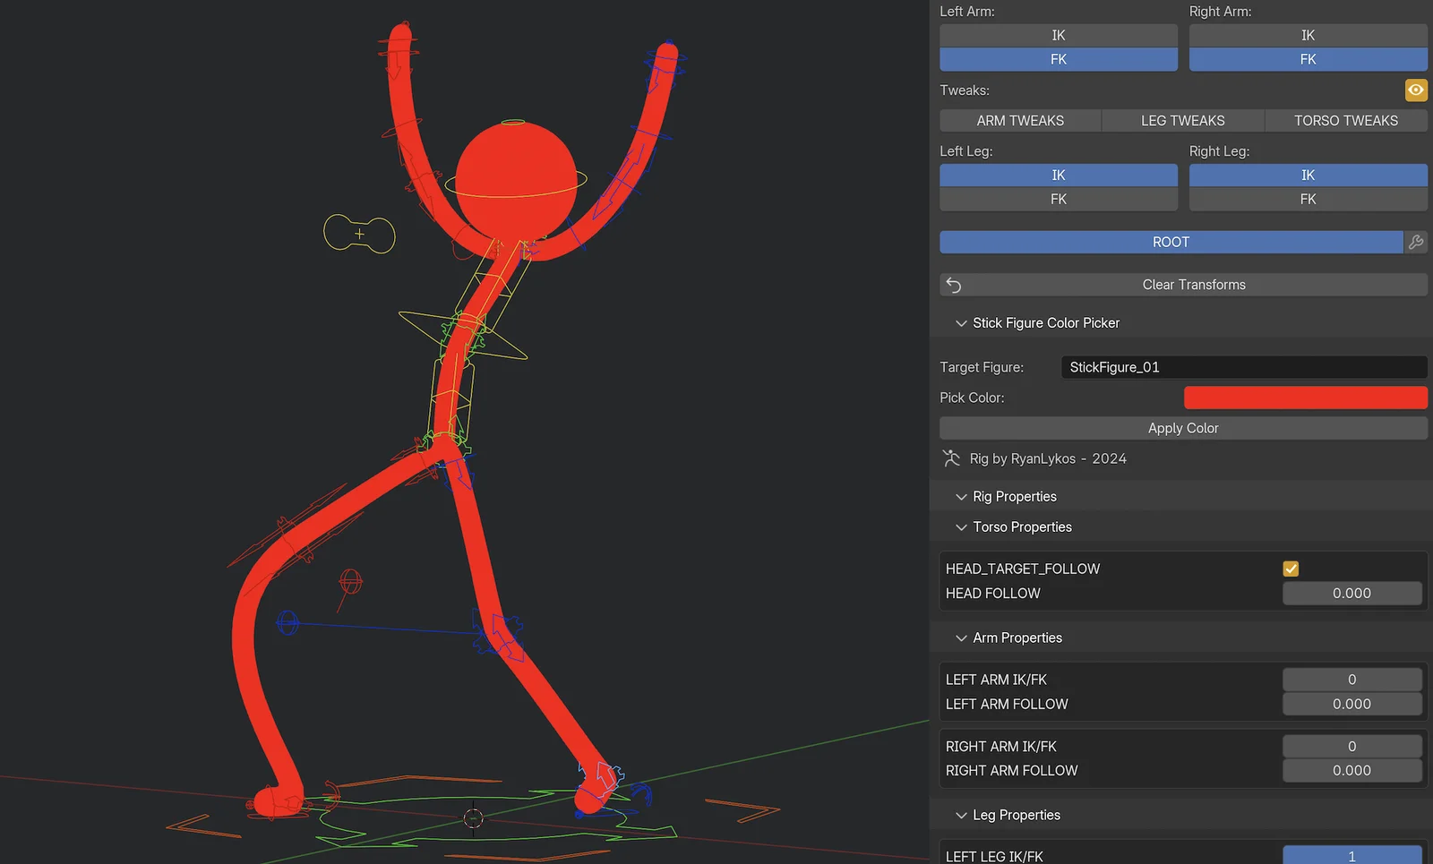Switch Right Leg to FK mode
Image resolution: width=1433 pixels, height=864 pixels.
[x=1308, y=199]
